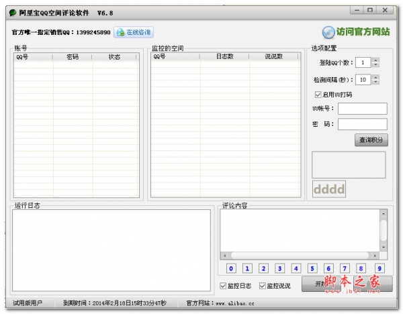Close the 阿里宝QQ空间评论软件 window
Viewport: 403px width, 314px height.
click(385, 10)
